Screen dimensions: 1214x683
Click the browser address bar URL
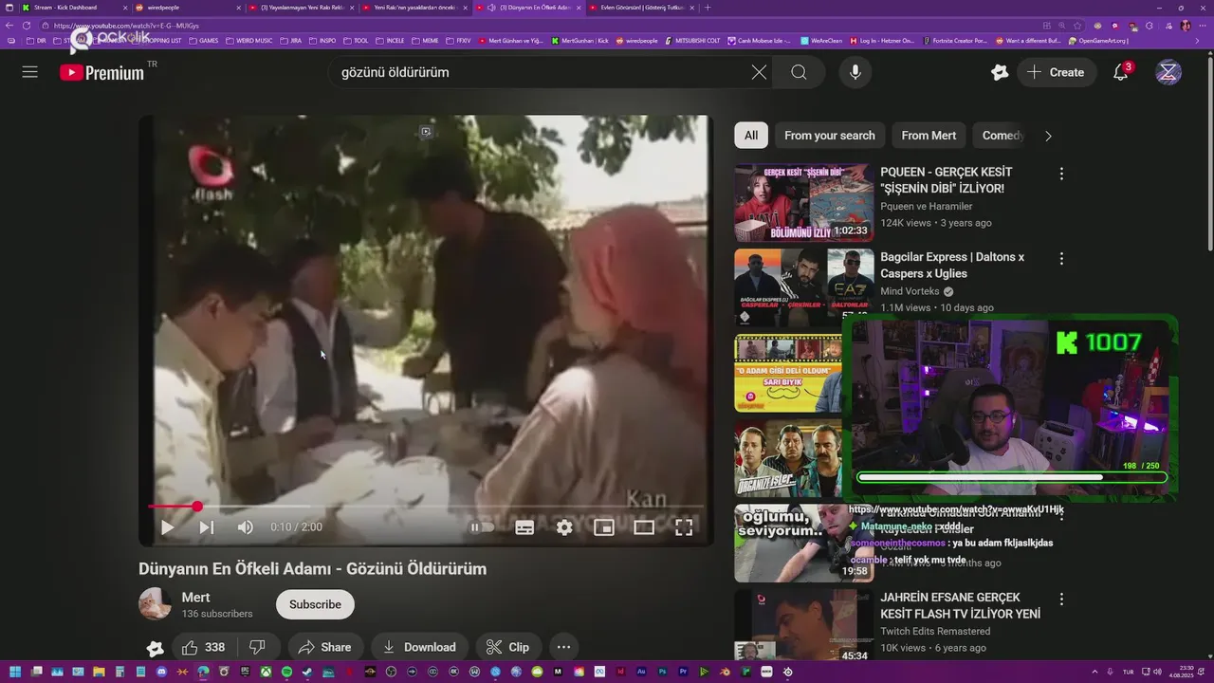(x=126, y=26)
